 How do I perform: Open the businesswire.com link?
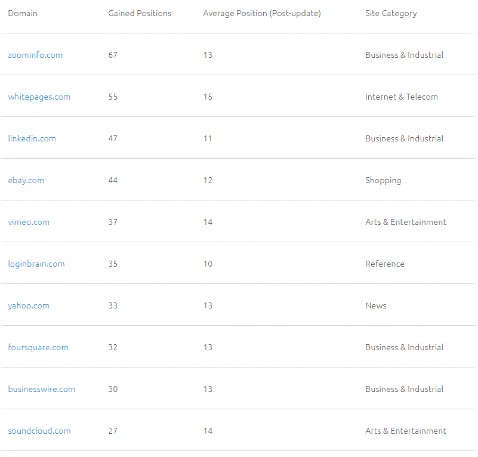coord(41,389)
